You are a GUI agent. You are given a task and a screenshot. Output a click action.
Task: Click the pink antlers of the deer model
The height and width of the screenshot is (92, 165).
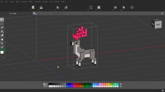[80, 33]
